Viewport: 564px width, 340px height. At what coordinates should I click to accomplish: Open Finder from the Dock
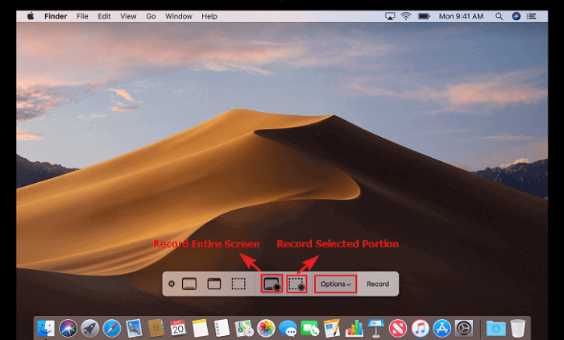point(47,328)
